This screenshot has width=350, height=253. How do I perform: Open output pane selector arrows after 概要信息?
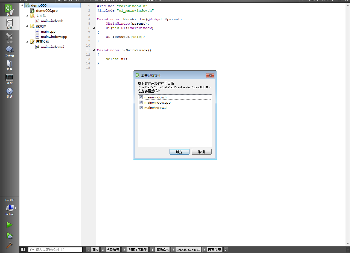click(x=226, y=250)
